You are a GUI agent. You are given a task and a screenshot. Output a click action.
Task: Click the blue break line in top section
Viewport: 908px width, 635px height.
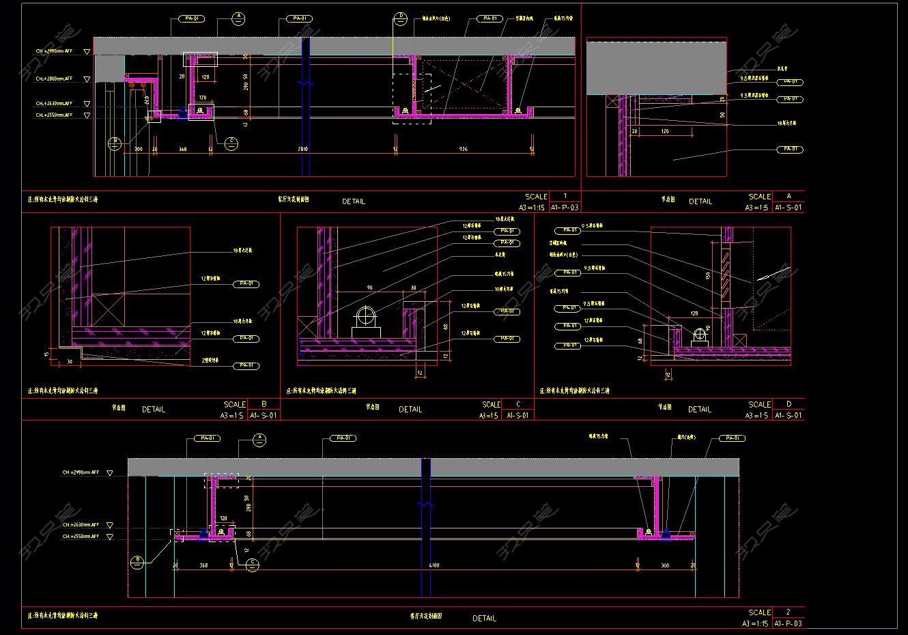(x=306, y=84)
